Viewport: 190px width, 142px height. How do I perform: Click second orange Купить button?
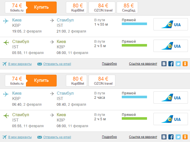(41, 81)
